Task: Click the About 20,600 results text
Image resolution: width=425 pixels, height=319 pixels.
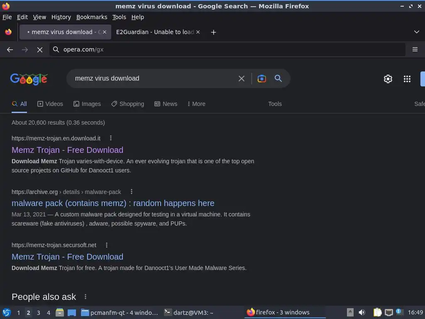Action: tap(58, 123)
